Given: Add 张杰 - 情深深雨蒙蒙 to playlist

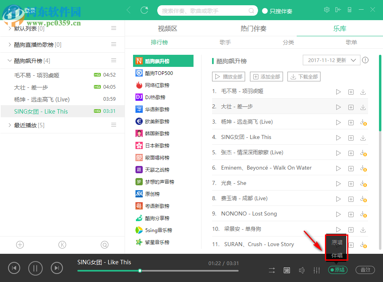Looking at the screenshot, I should pos(351,153).
